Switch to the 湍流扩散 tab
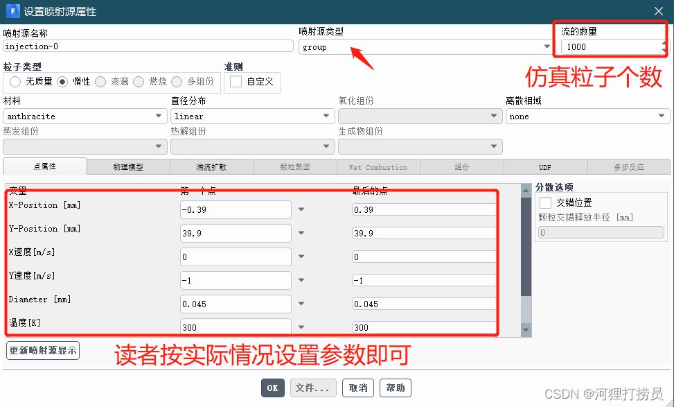The width and height of the screenshot is (674, 407). pos(211,167)
